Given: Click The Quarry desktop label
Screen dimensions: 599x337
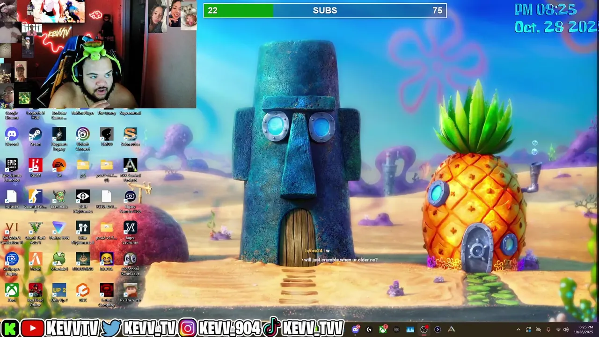Looking at the screenshot, I should (107, 113).
